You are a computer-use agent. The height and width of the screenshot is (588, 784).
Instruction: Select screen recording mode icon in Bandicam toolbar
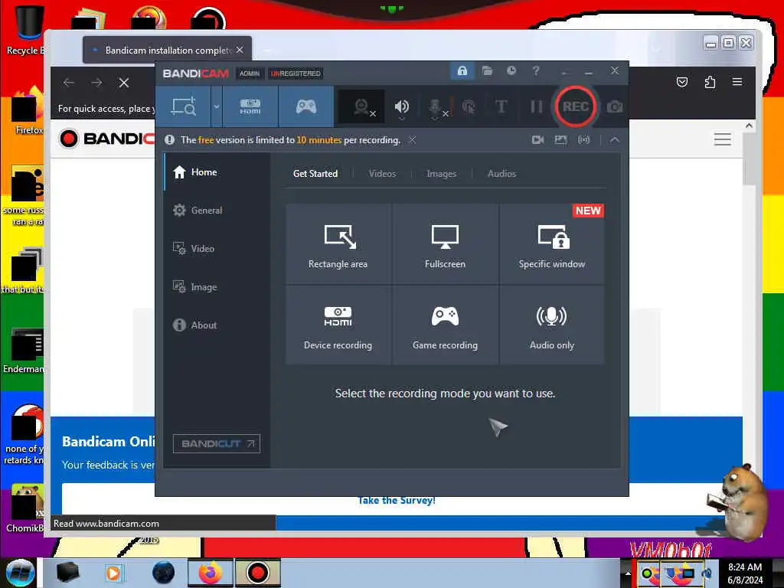tap(184, 106)
